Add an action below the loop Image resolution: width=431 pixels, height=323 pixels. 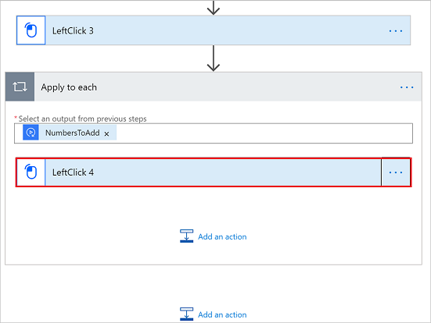click(x=222, y=314)
